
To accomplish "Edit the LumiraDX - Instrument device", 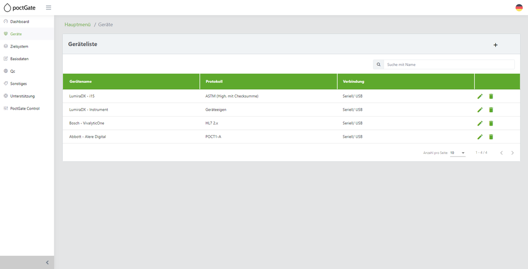I will 480,110.
